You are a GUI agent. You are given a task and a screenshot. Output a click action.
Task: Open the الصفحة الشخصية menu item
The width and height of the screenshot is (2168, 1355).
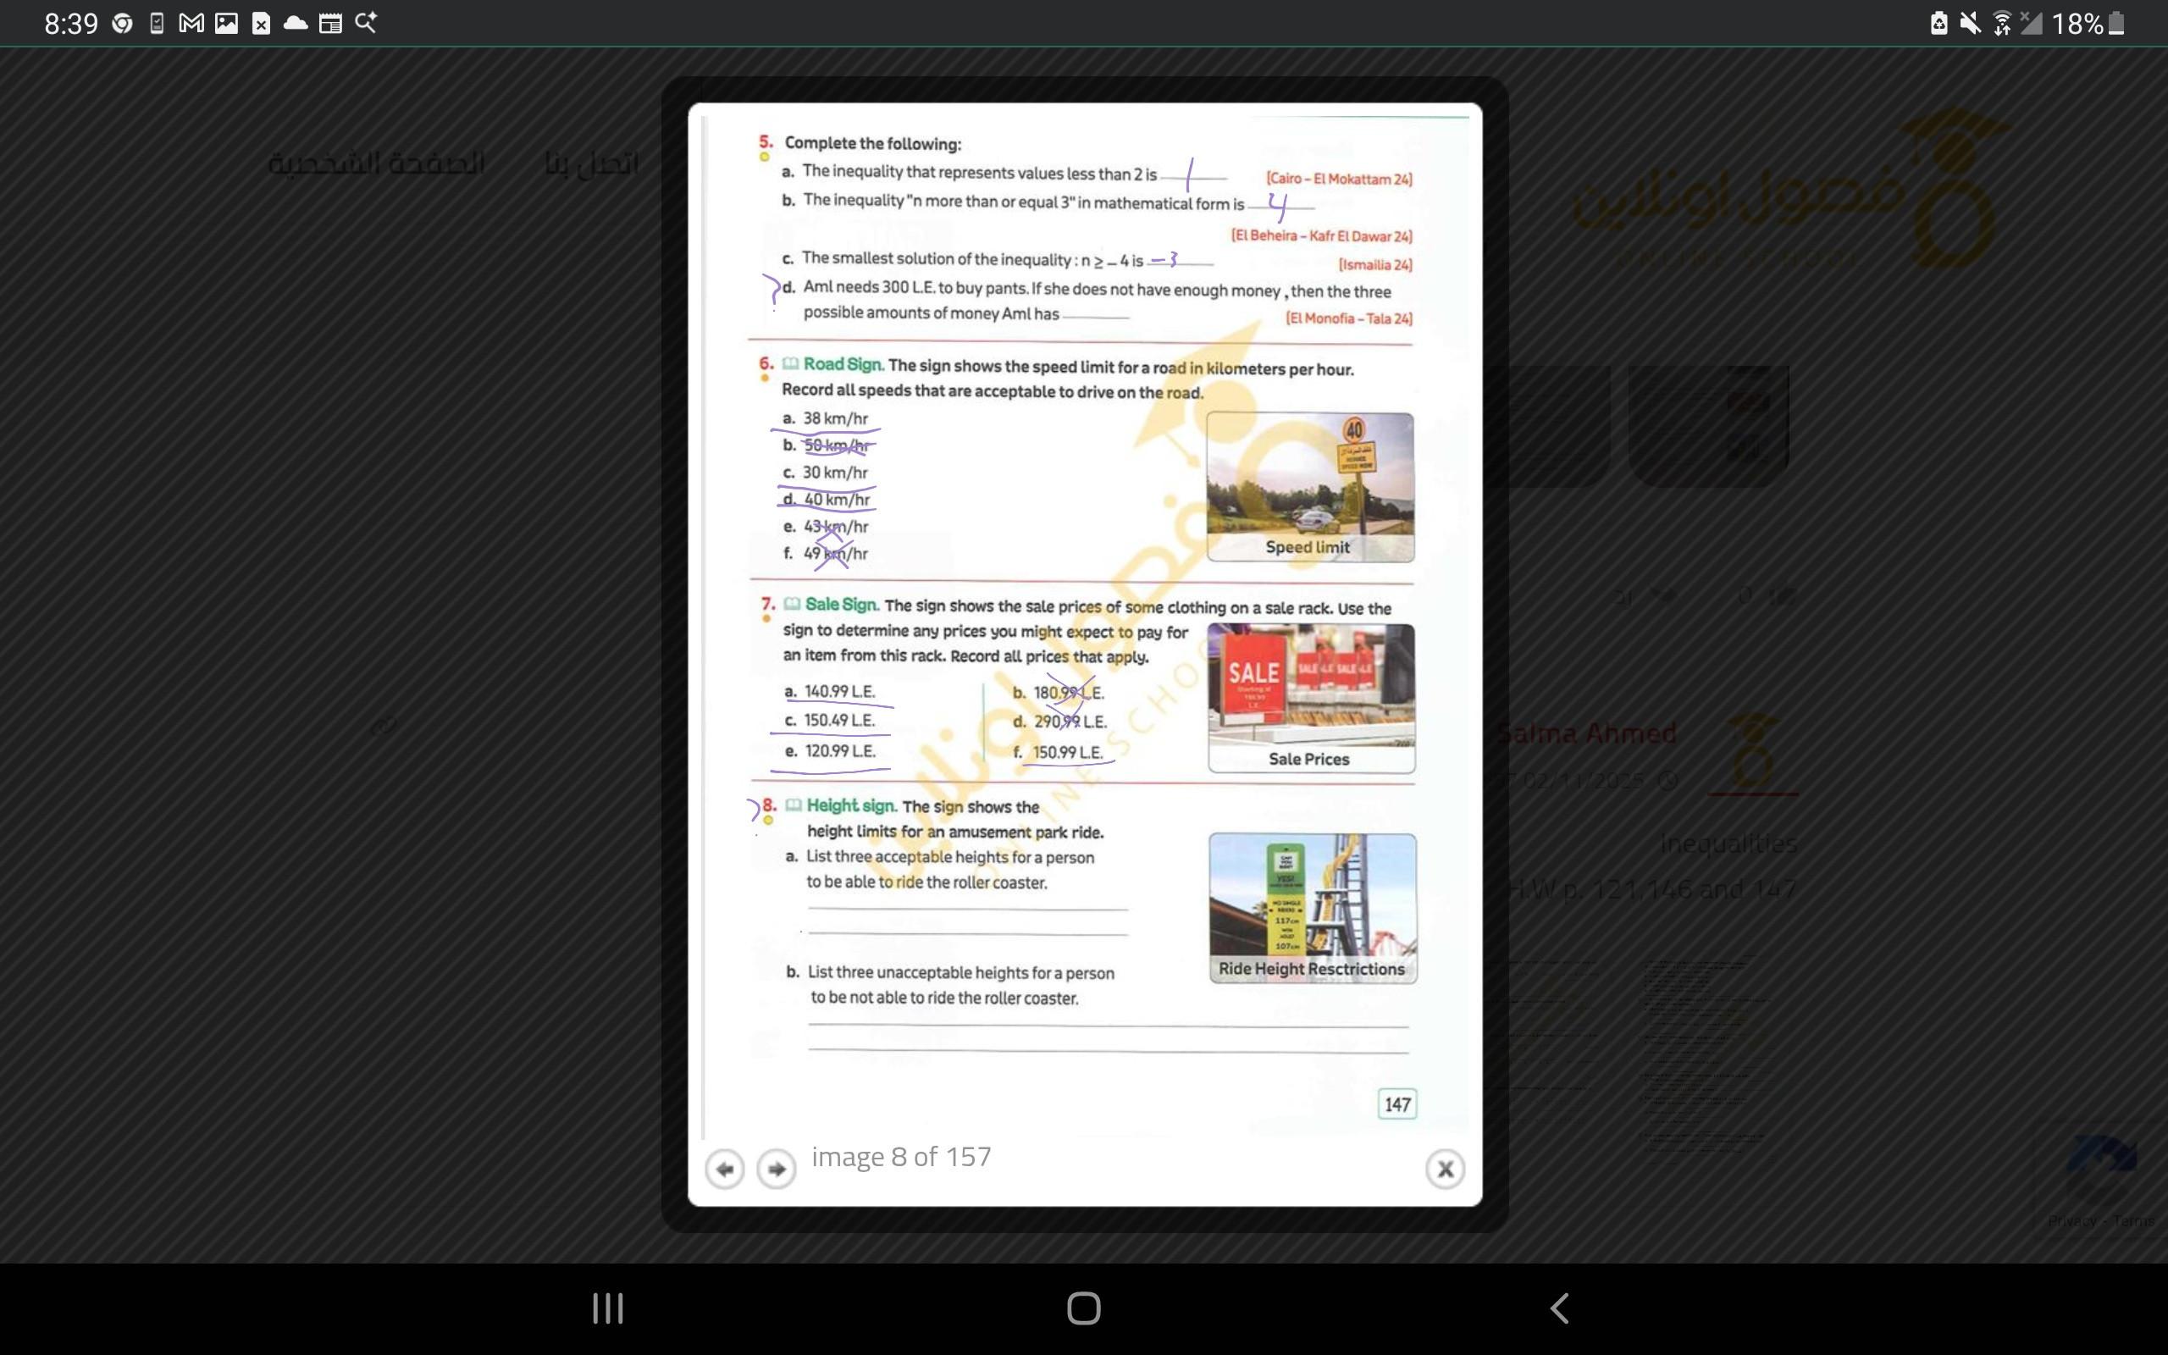pos(376,164)
